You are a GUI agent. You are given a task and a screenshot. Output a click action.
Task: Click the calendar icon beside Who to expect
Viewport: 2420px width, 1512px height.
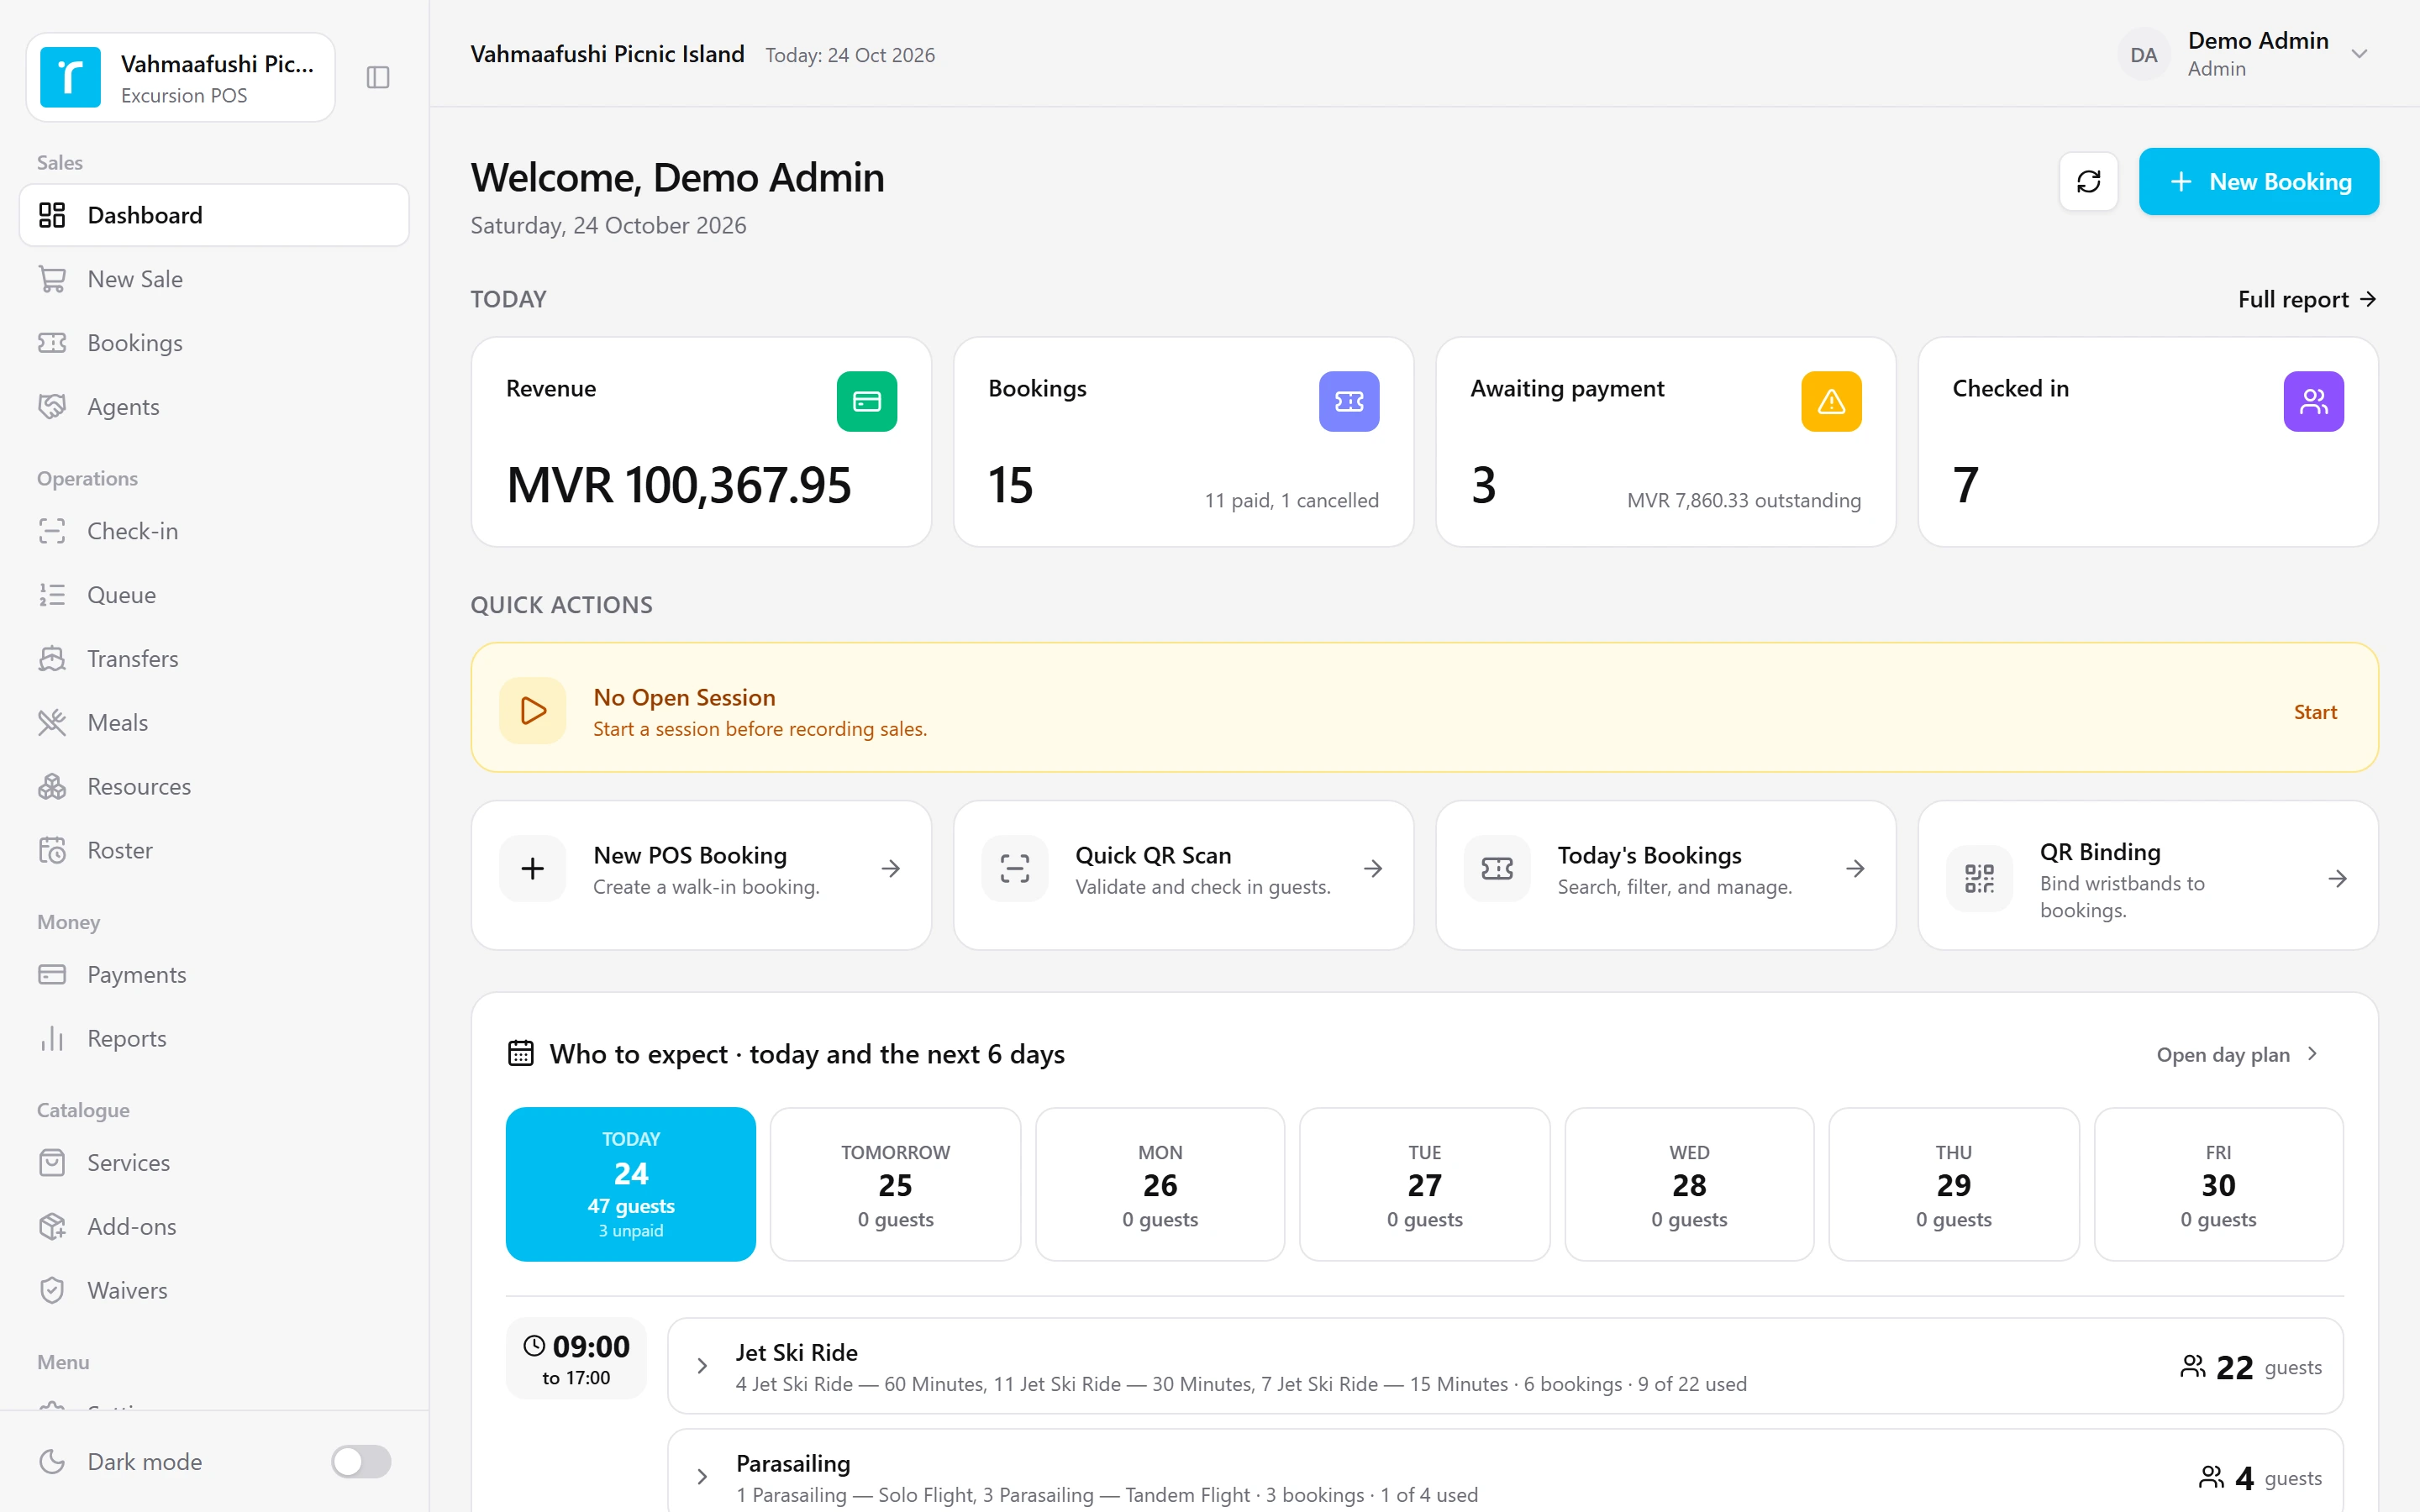pos(521,1053)
